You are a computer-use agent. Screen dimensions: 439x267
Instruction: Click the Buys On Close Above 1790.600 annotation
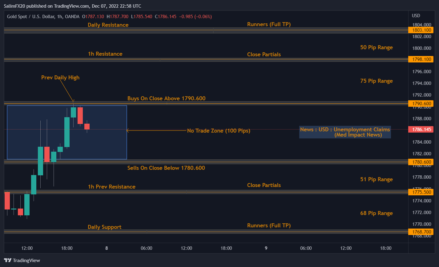point(166,98)
